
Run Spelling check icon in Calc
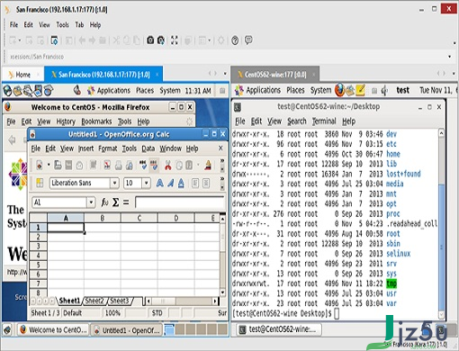pos(143,165)
